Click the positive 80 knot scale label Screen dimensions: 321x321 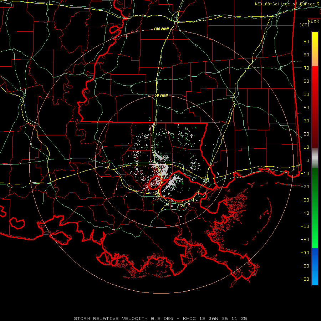306,55
